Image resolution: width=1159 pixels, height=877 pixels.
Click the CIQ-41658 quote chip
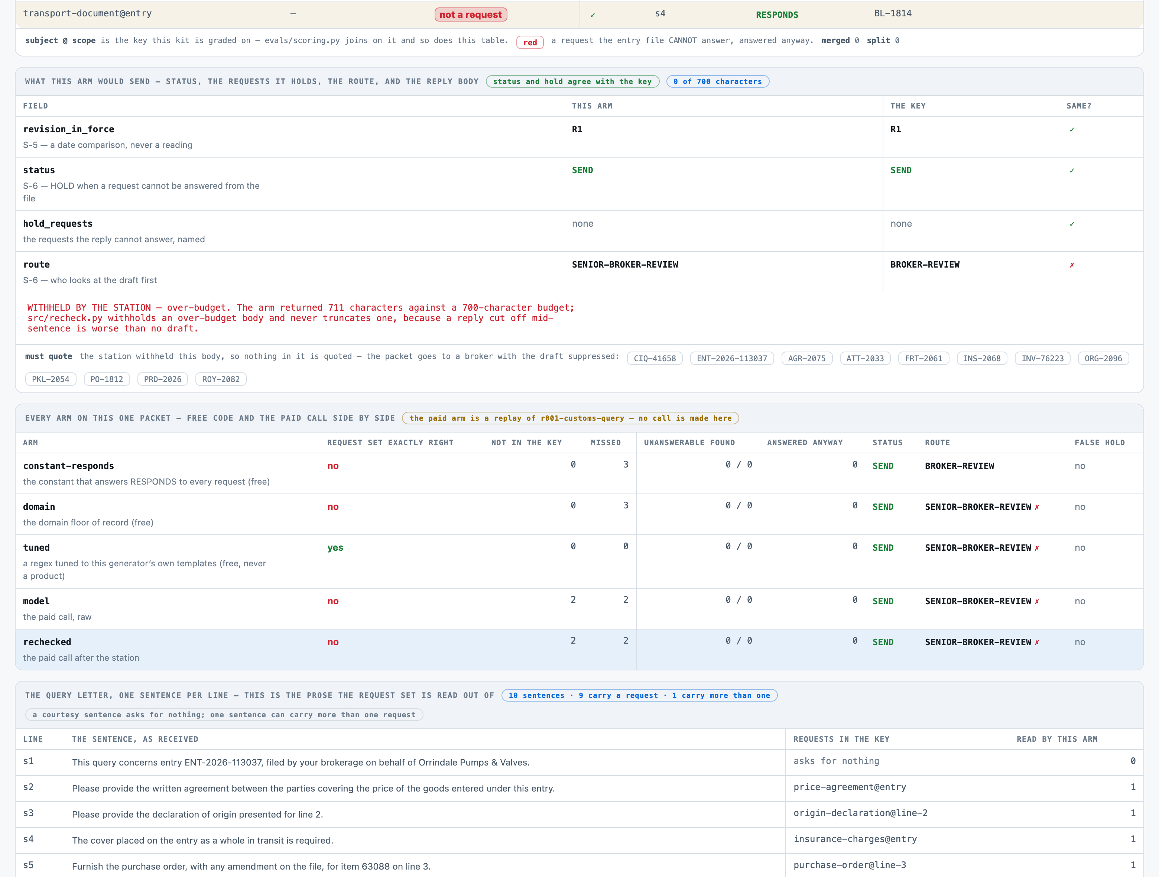click(655, 359)
